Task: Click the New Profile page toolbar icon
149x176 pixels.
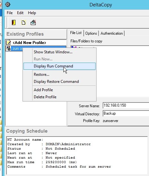Action: click(x=23, y=22)
